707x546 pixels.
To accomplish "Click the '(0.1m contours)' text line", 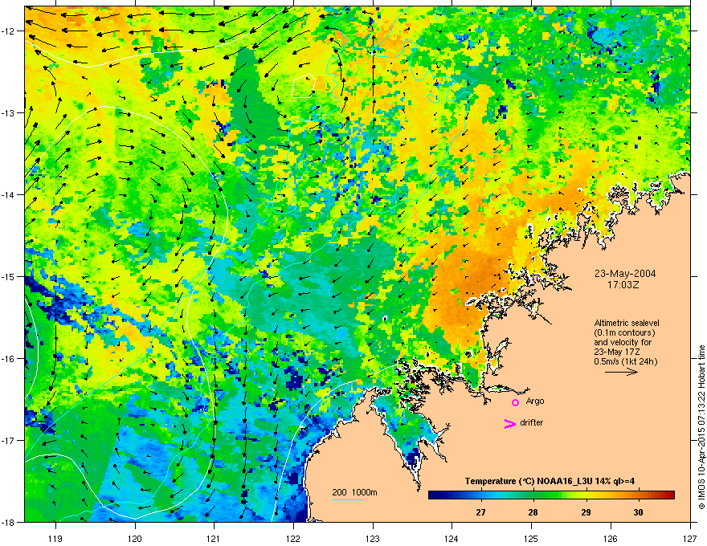I will pos(624,333).
